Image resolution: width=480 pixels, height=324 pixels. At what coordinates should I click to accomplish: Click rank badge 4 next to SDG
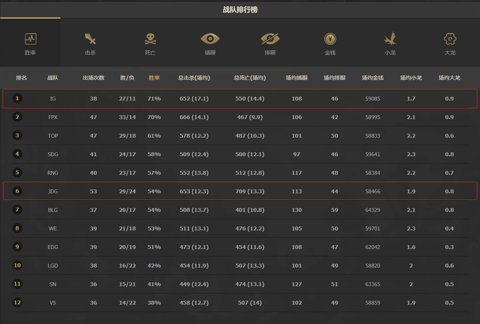[17, 154]
